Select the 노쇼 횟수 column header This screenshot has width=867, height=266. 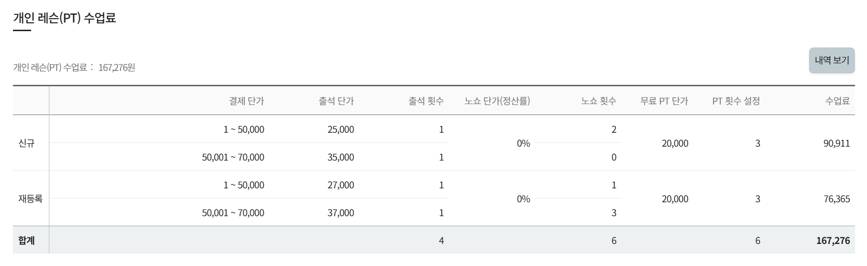[x=599, y=101]
